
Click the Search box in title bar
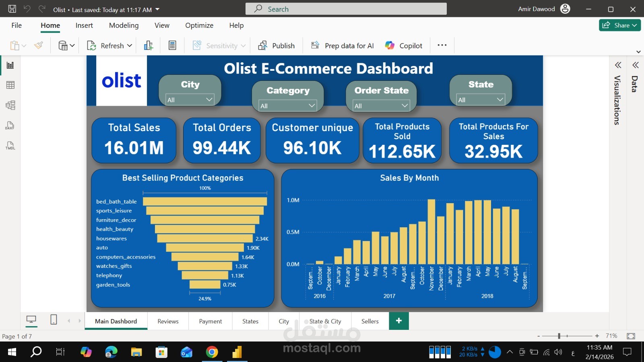coord(346,9)
